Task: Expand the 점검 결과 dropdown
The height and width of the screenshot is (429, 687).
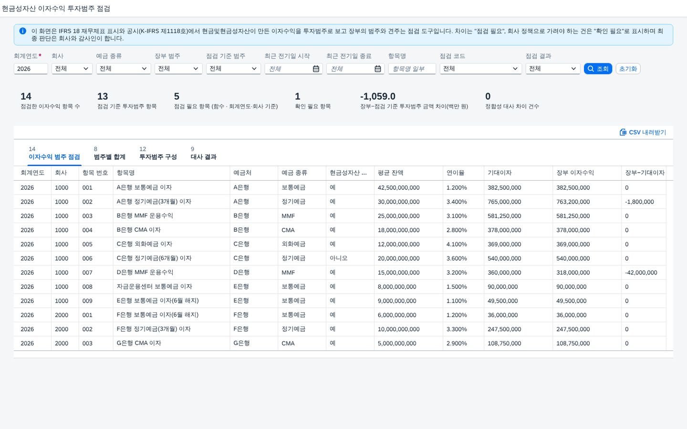Action: click(x=553, y=69)
